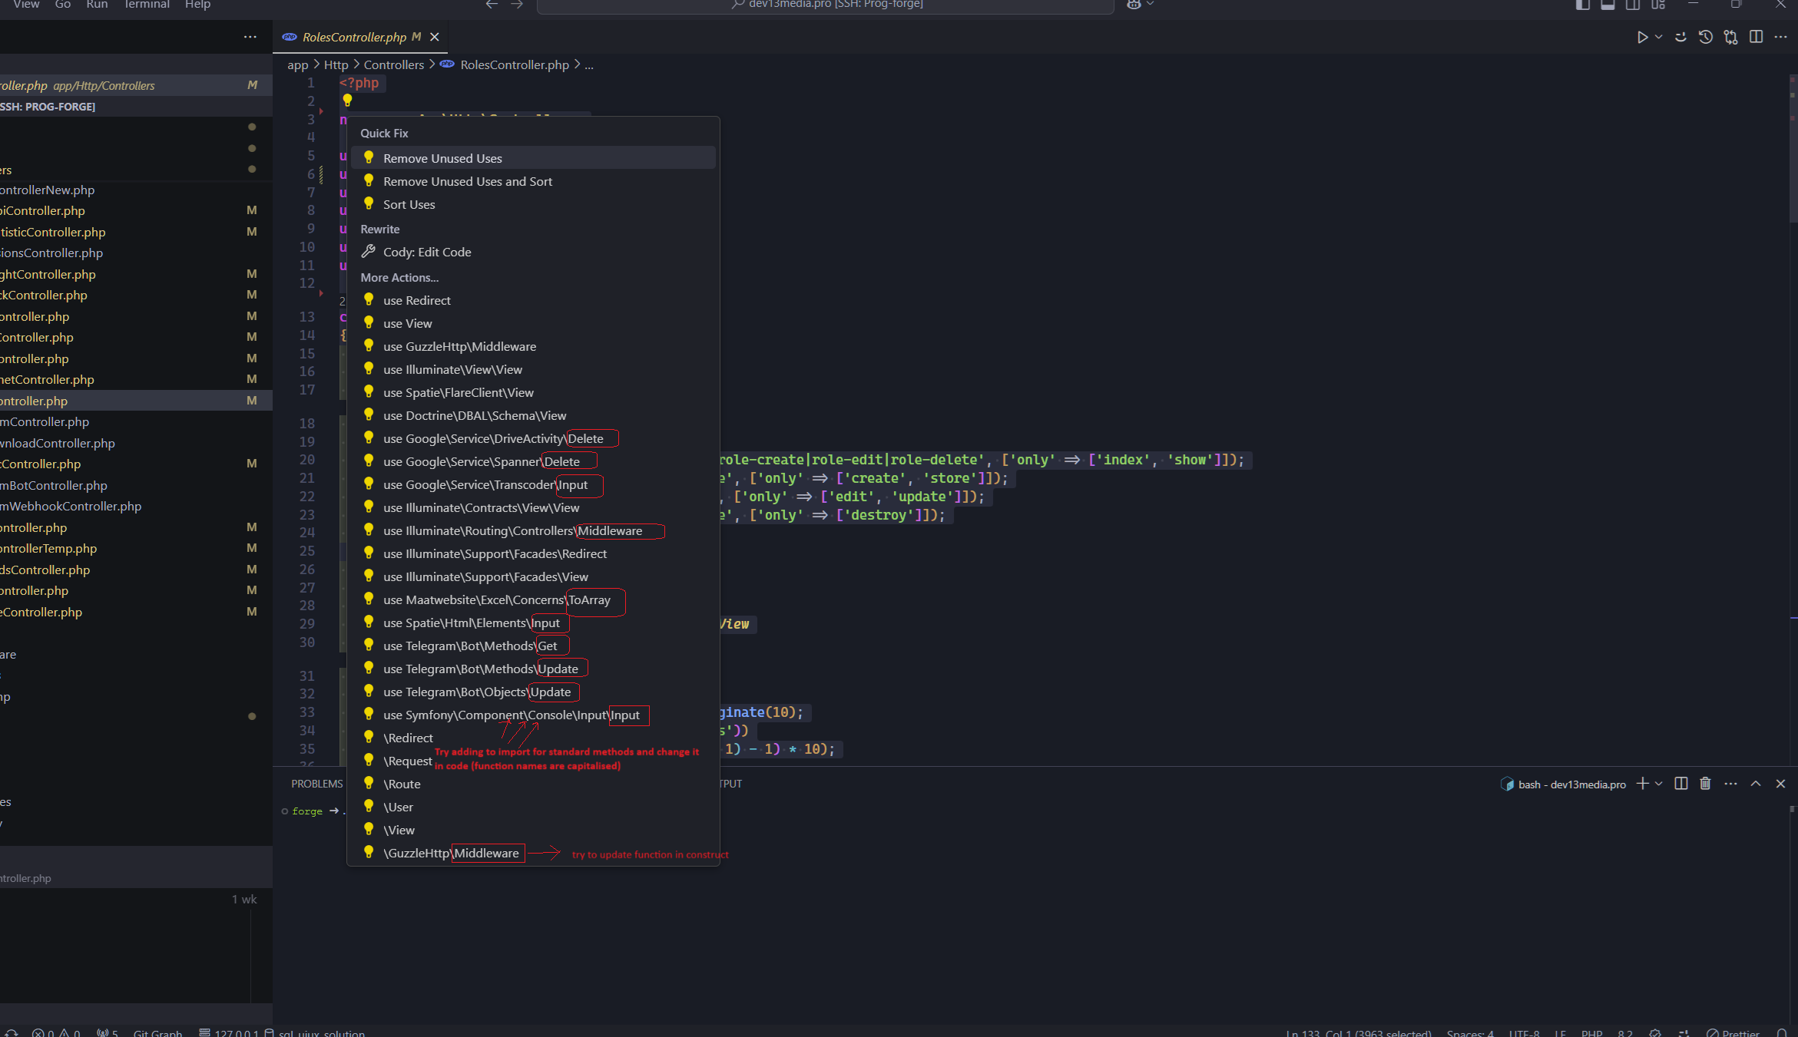Image resolution: width=1798 pixels, height=1037 pixels.
Task: Run the file using the play button
Action: pos(1643,37)
